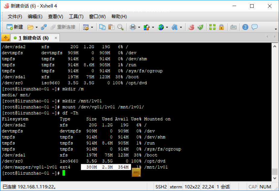Click the green terminal cursor prompt
279x191 pixels.
(x=64, y=173)
